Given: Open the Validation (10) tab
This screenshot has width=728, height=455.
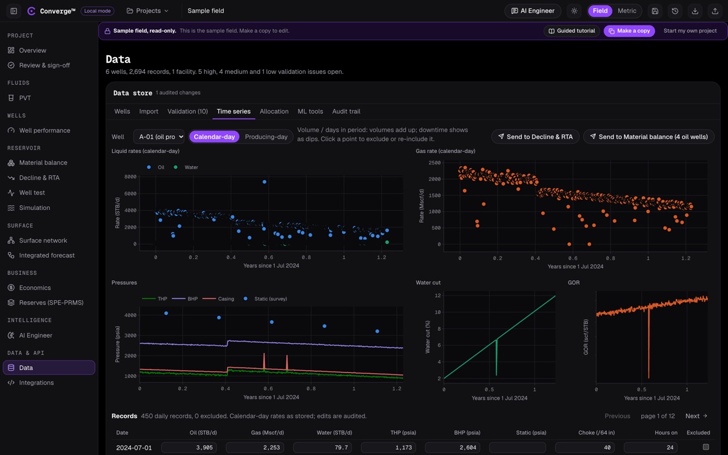Looking at the screenshot, I should 187,112.
